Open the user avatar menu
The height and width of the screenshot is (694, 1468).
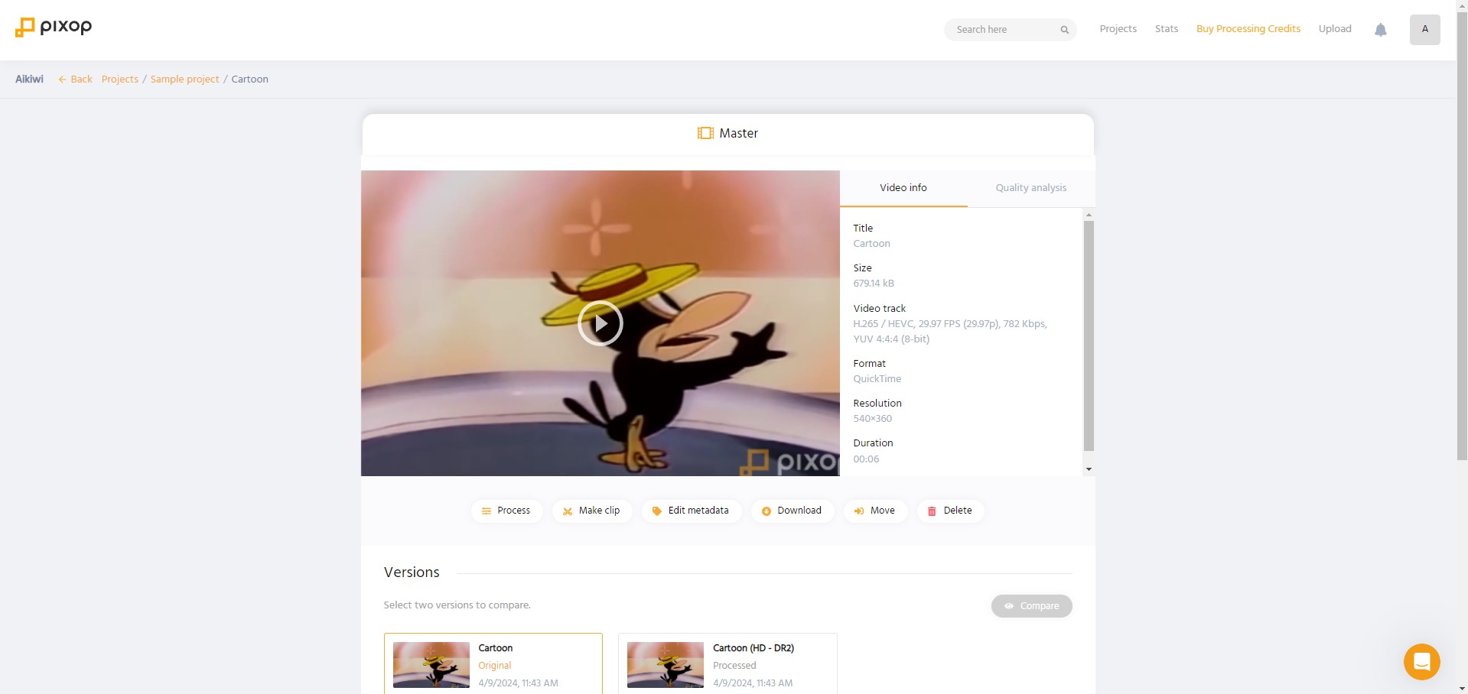click(x=1424, y=29)
